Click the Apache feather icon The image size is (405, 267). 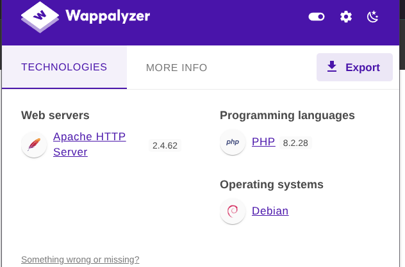[x=34, y=145]
